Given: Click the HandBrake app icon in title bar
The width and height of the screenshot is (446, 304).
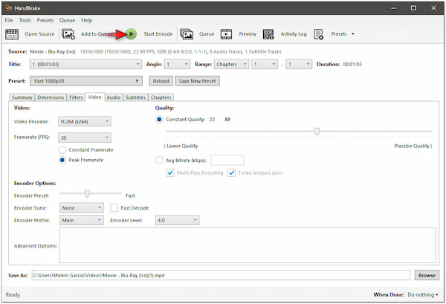Looking at the screenshot, I should coord(8,7).
